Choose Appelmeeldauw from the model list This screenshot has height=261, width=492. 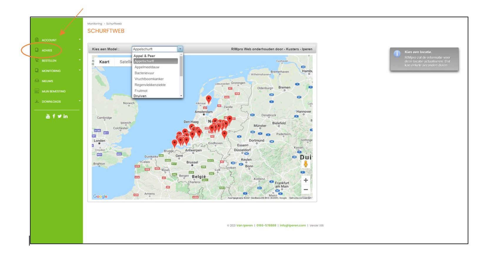point(147,67)
